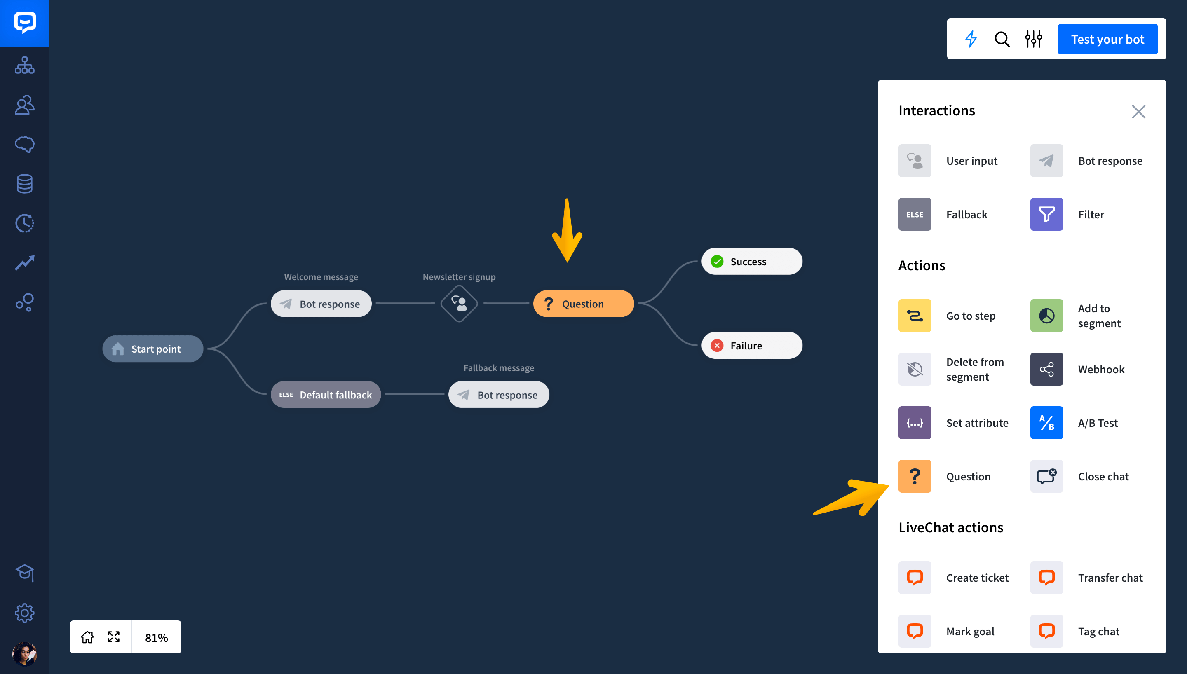Select the A/B Test action icon
The width and height of the screenshot is (1187, 674).
click(1046, 423)
